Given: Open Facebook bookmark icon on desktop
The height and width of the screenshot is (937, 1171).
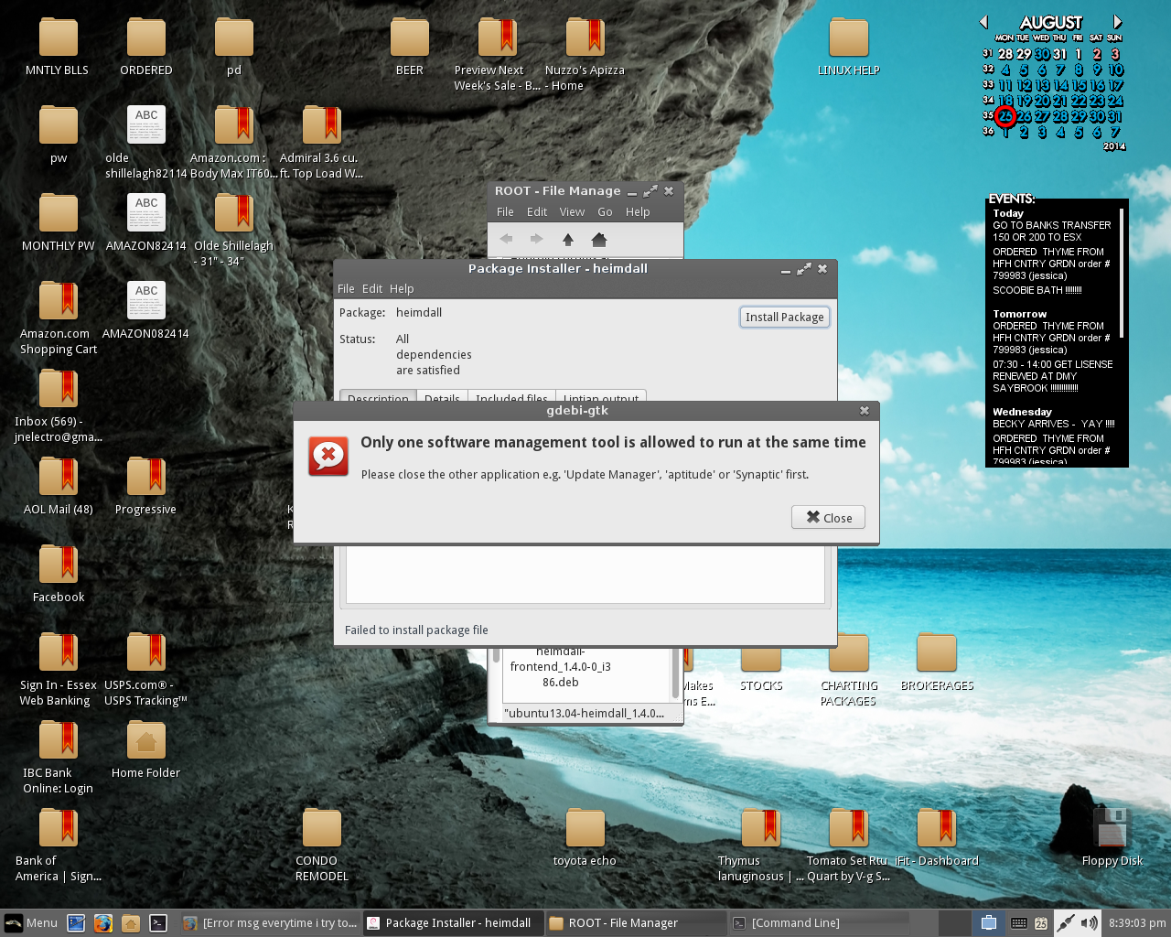Looking at the screenshot, I should pyautogui.click(x=59, y=574).
